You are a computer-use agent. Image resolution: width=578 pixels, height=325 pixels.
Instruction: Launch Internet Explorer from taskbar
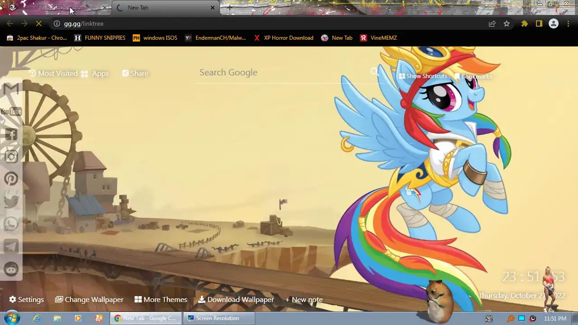(36, 318)
